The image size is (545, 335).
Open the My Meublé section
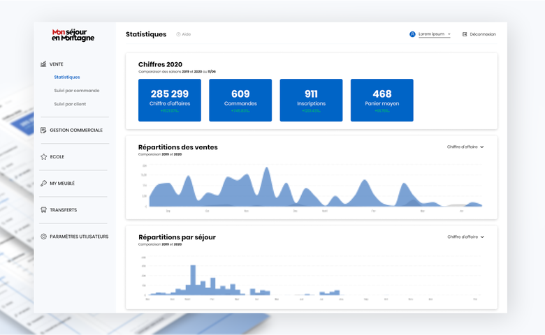[62, 184]
